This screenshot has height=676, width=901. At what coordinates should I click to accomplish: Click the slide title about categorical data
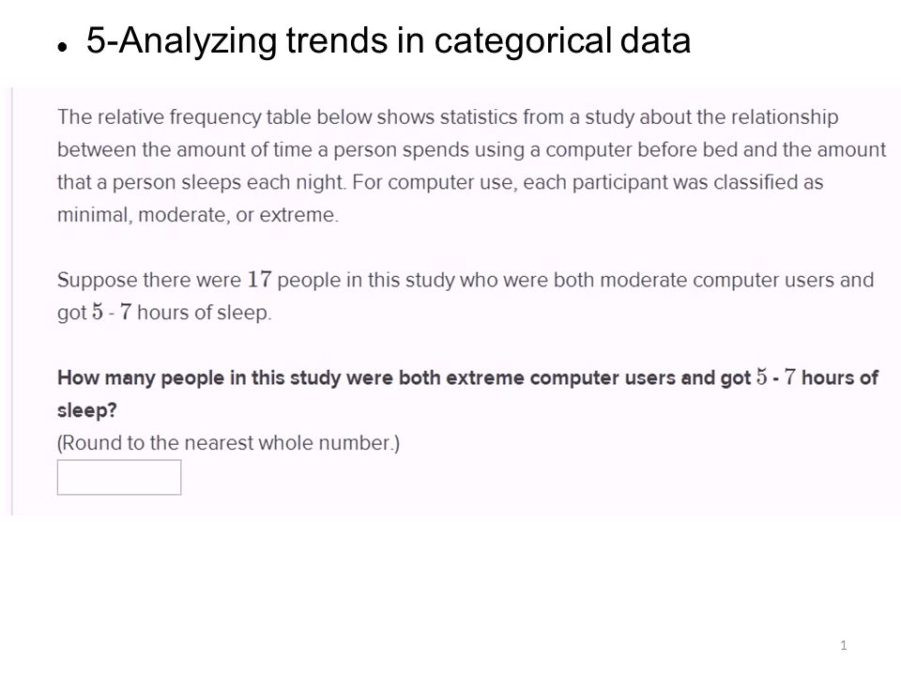pos(388,41)
